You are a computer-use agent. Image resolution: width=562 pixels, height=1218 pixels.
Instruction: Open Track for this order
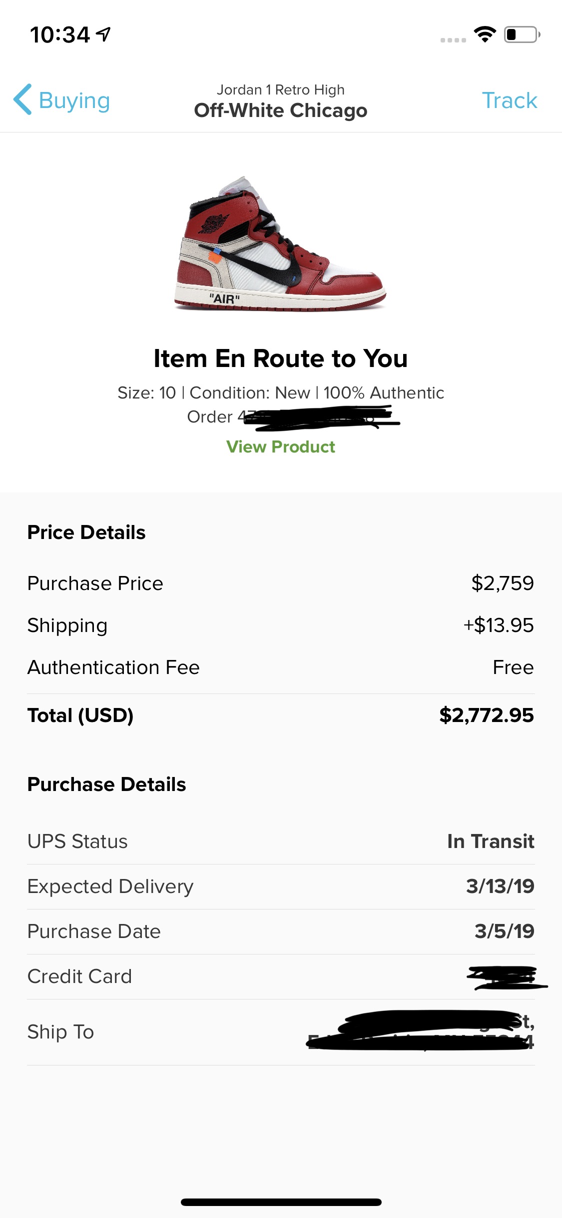[x=509, y=100]
